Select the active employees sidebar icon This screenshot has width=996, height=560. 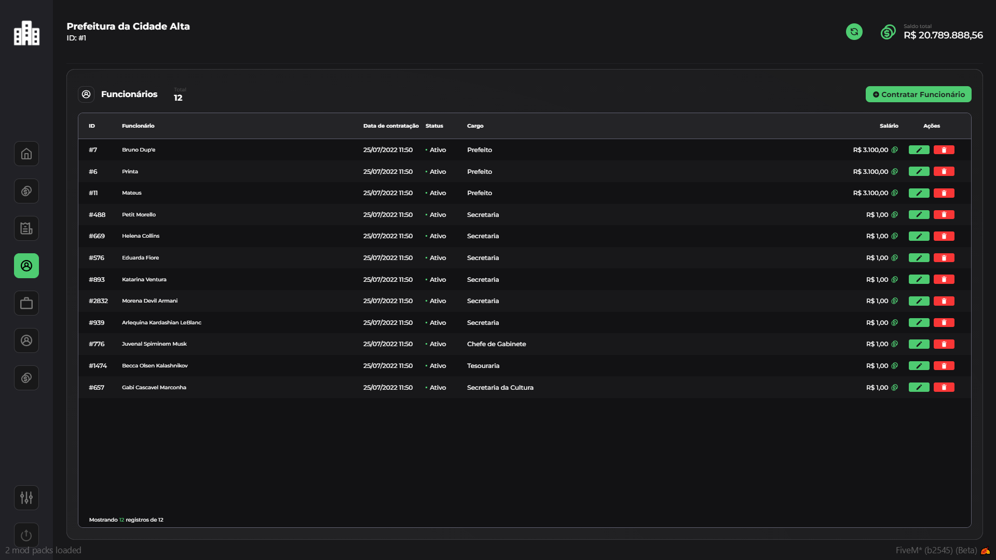coord(26,266)
